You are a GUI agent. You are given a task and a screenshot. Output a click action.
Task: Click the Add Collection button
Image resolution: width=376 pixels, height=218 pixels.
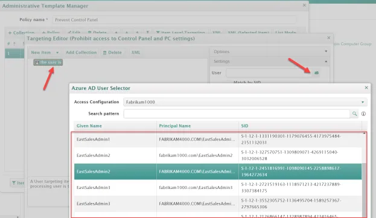[81, 53]
